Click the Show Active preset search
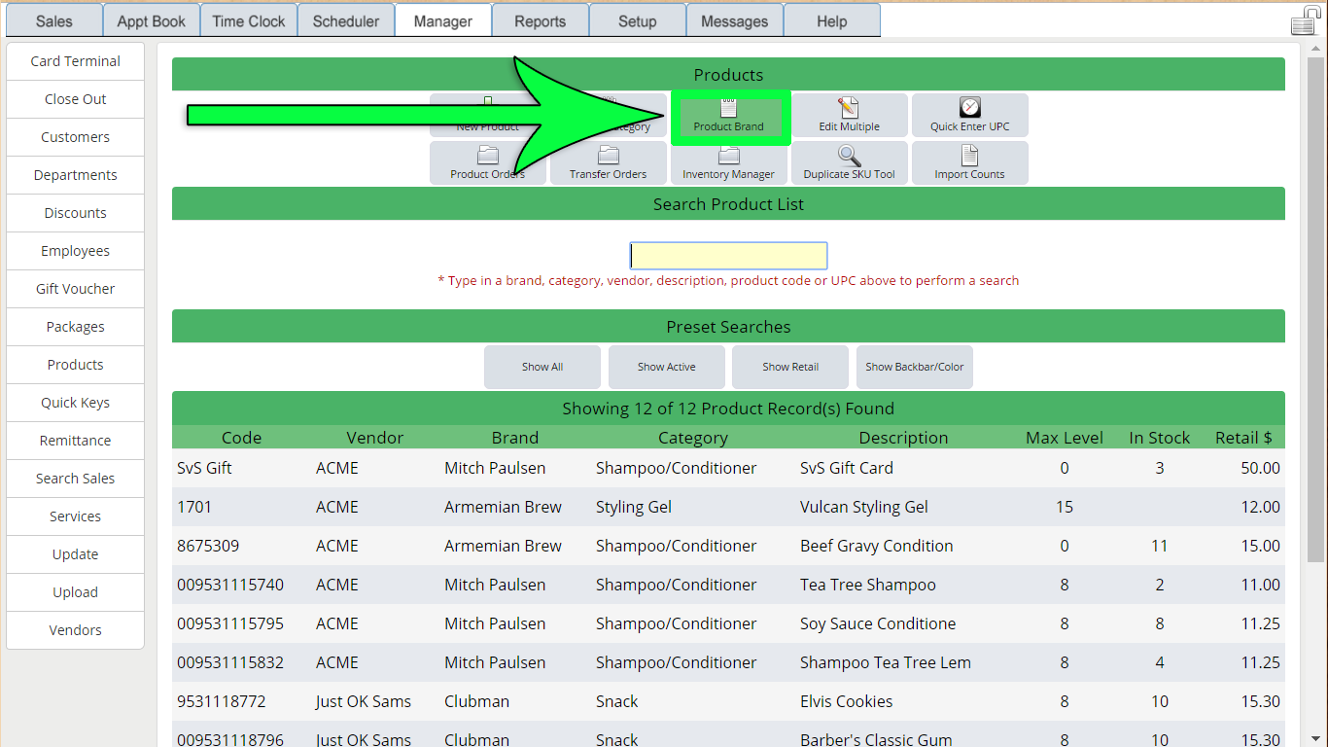Image resolution: width=1328 pixels, height=747 pixels. [x=666, y=367]
